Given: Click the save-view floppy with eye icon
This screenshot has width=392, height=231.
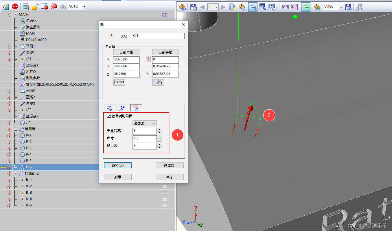Looking at the screenshot, I should (348, 7).
